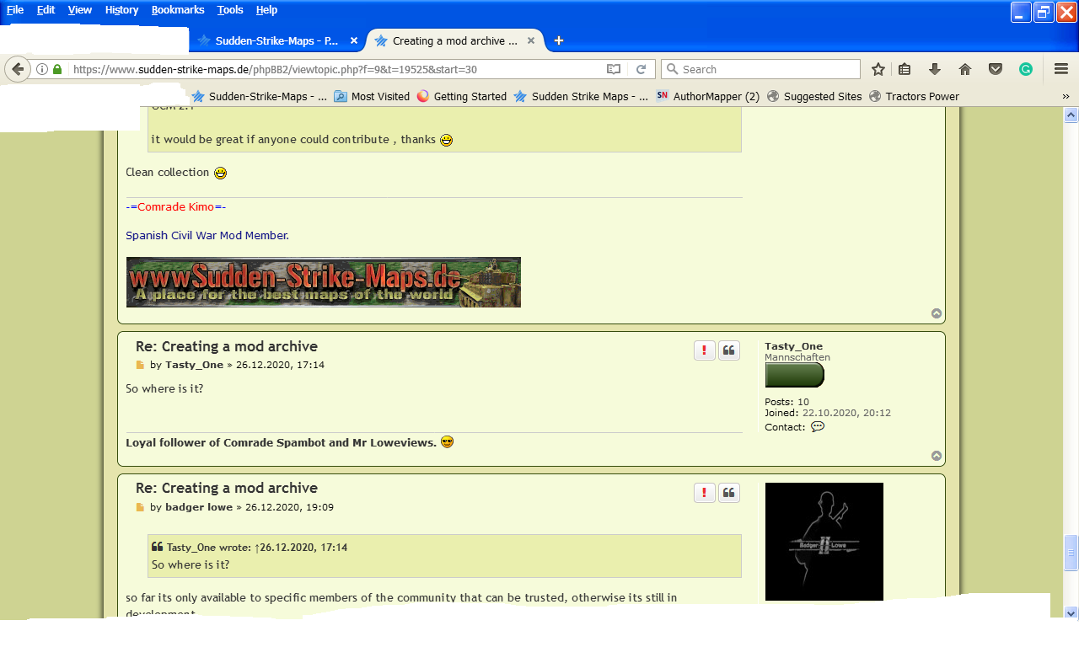Click the page vertical scrollbar thumb

point(1071,552)
